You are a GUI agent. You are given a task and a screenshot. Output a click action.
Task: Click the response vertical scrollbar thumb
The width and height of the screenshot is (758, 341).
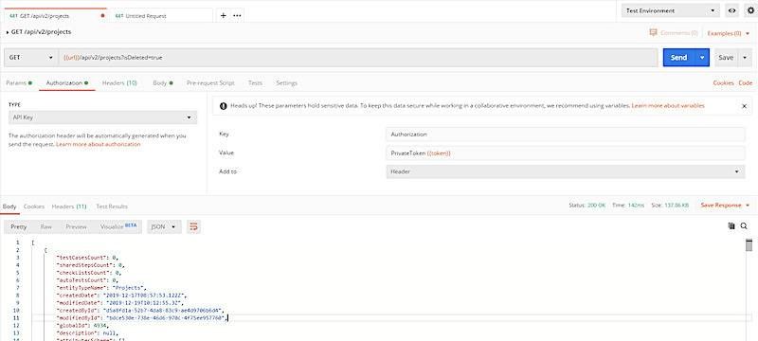pyautogui.click(x=749, y=245)
